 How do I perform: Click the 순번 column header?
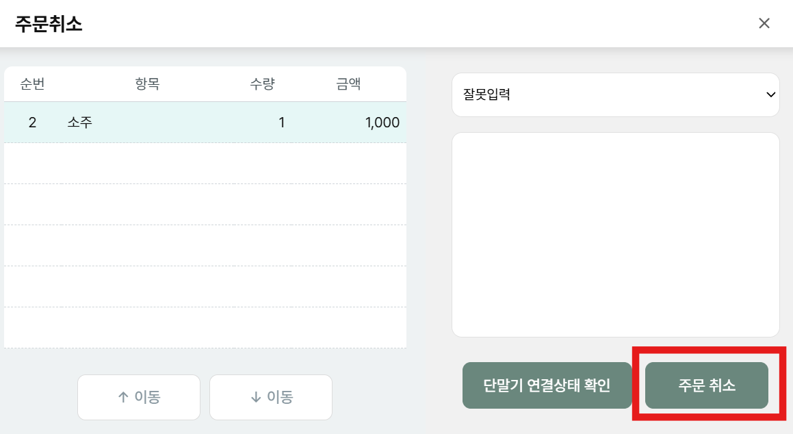pos(32,84)
